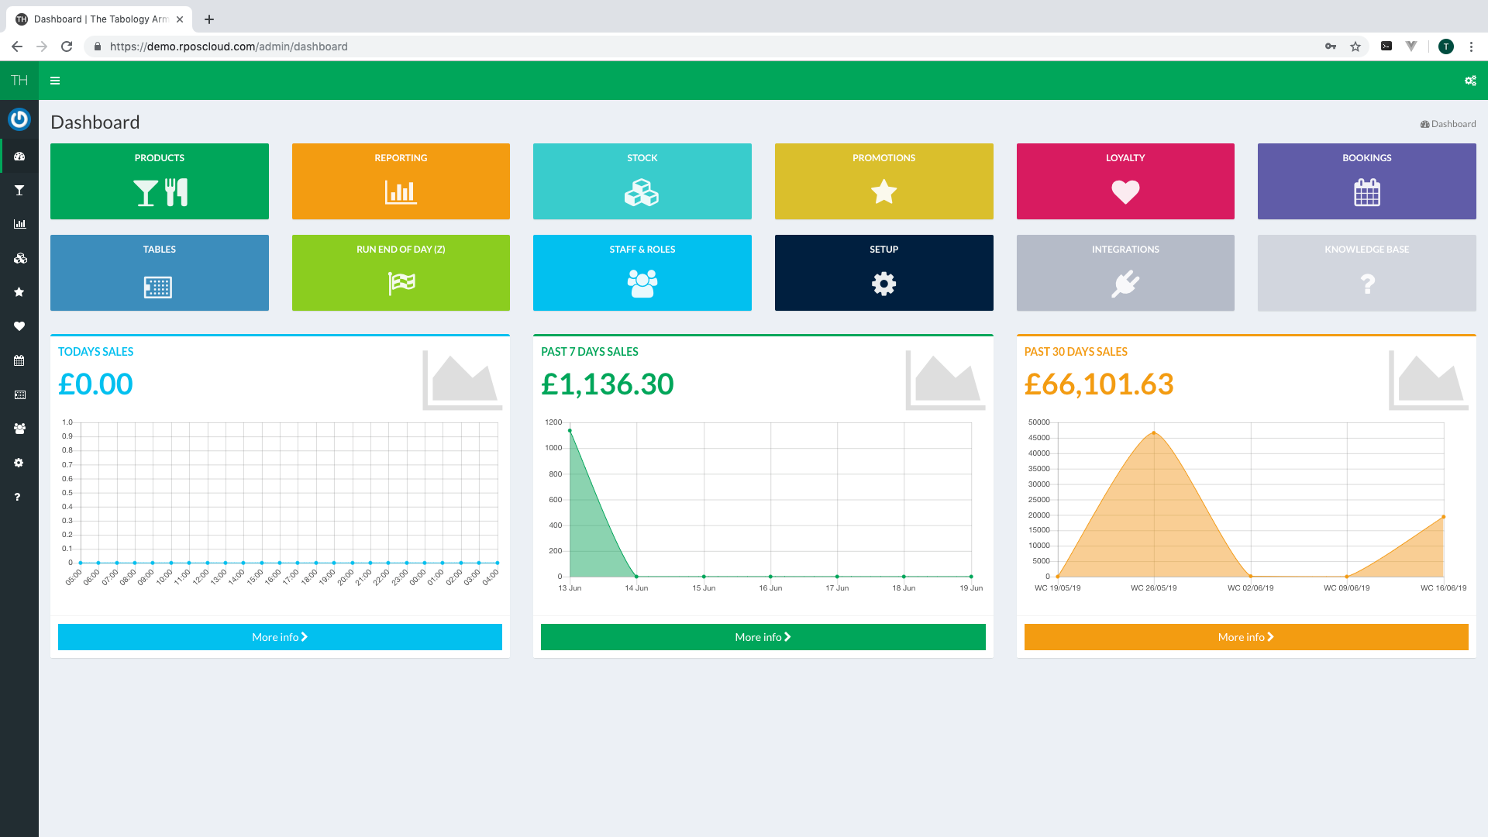
Task: Open a new browser tab
Action: pyautogui.click(x=209, y=19)
